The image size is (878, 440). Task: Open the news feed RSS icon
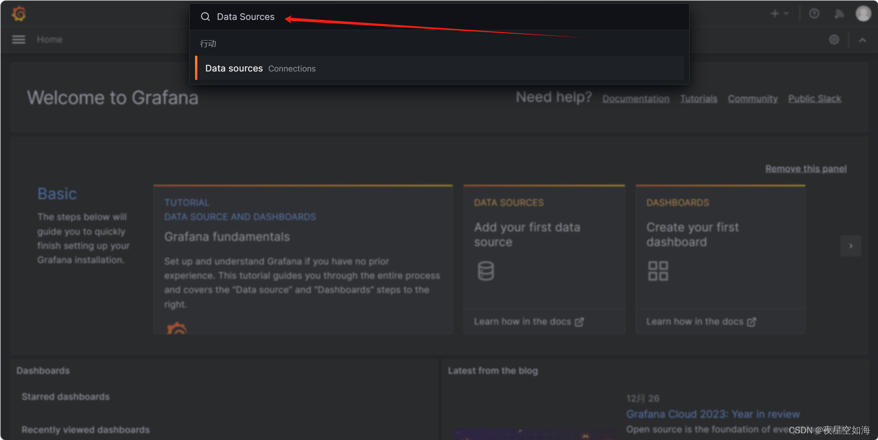(x=839, y=14)
